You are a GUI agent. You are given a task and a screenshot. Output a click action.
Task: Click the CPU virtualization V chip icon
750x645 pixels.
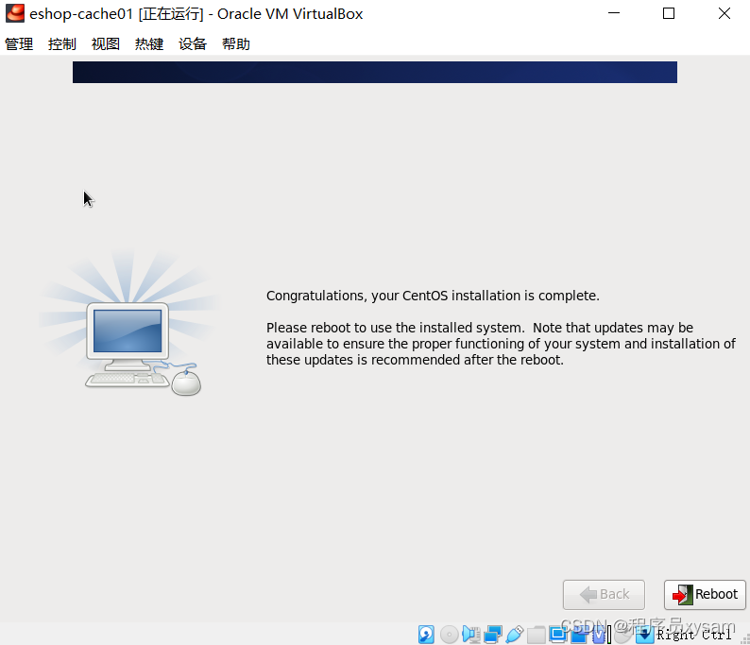tap(600, 635)
